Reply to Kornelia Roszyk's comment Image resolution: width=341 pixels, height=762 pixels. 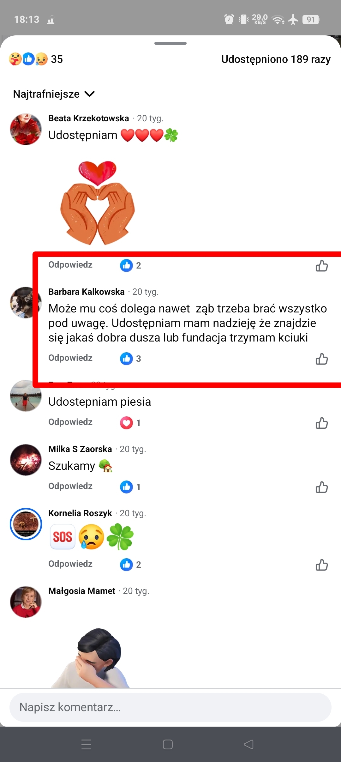pyautogui.click(x=70, y=564)
